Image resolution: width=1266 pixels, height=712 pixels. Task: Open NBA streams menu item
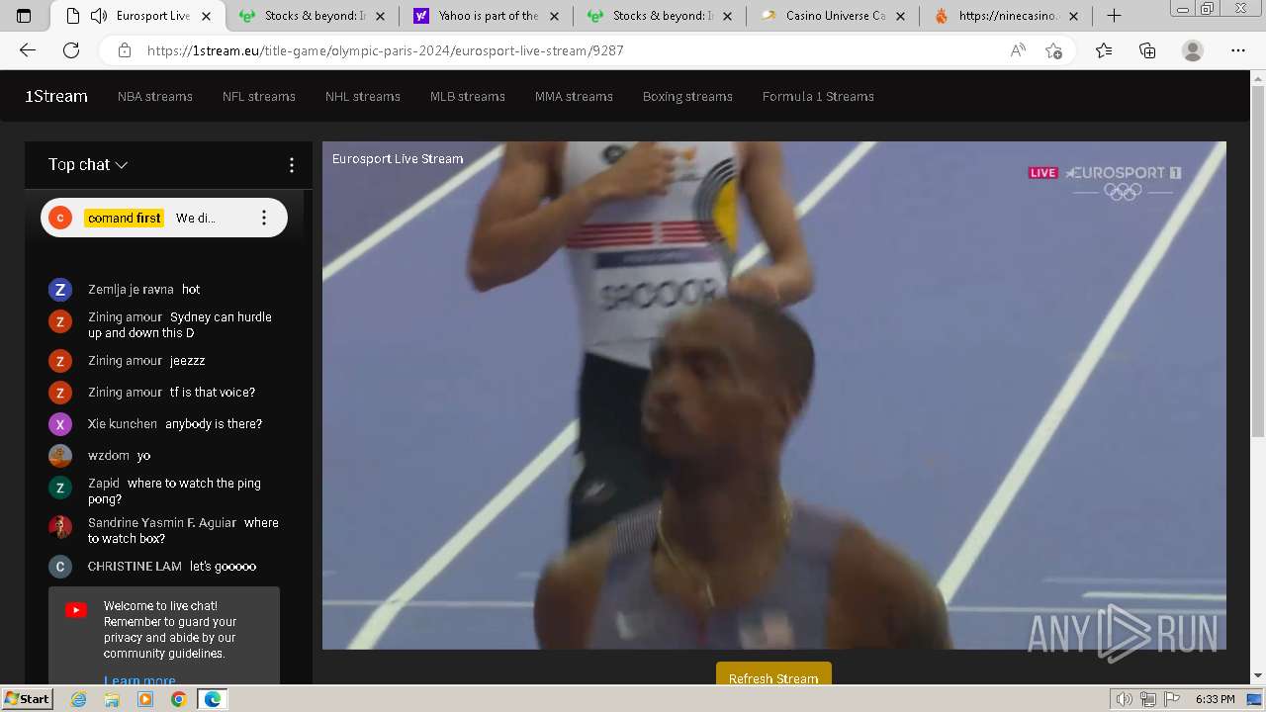[x=155, y=96]
